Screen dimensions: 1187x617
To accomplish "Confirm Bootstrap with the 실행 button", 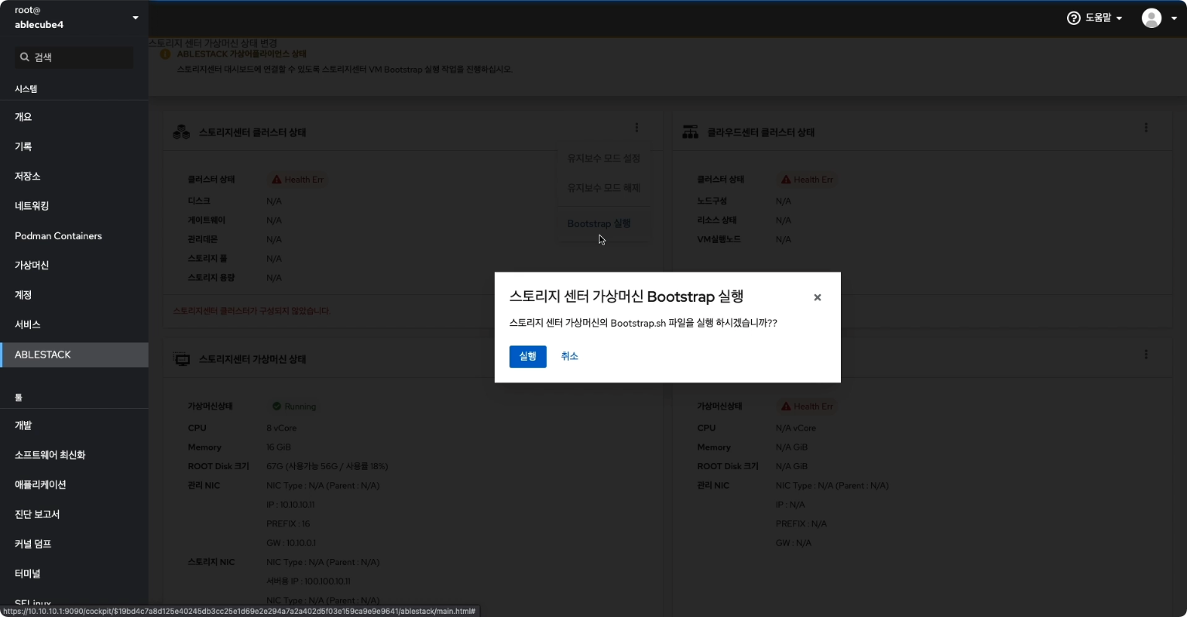I will (x=527, y=356).
